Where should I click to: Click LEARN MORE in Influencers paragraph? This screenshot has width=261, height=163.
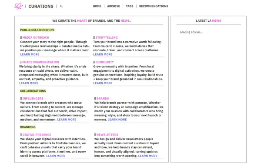tap(67, 120)
